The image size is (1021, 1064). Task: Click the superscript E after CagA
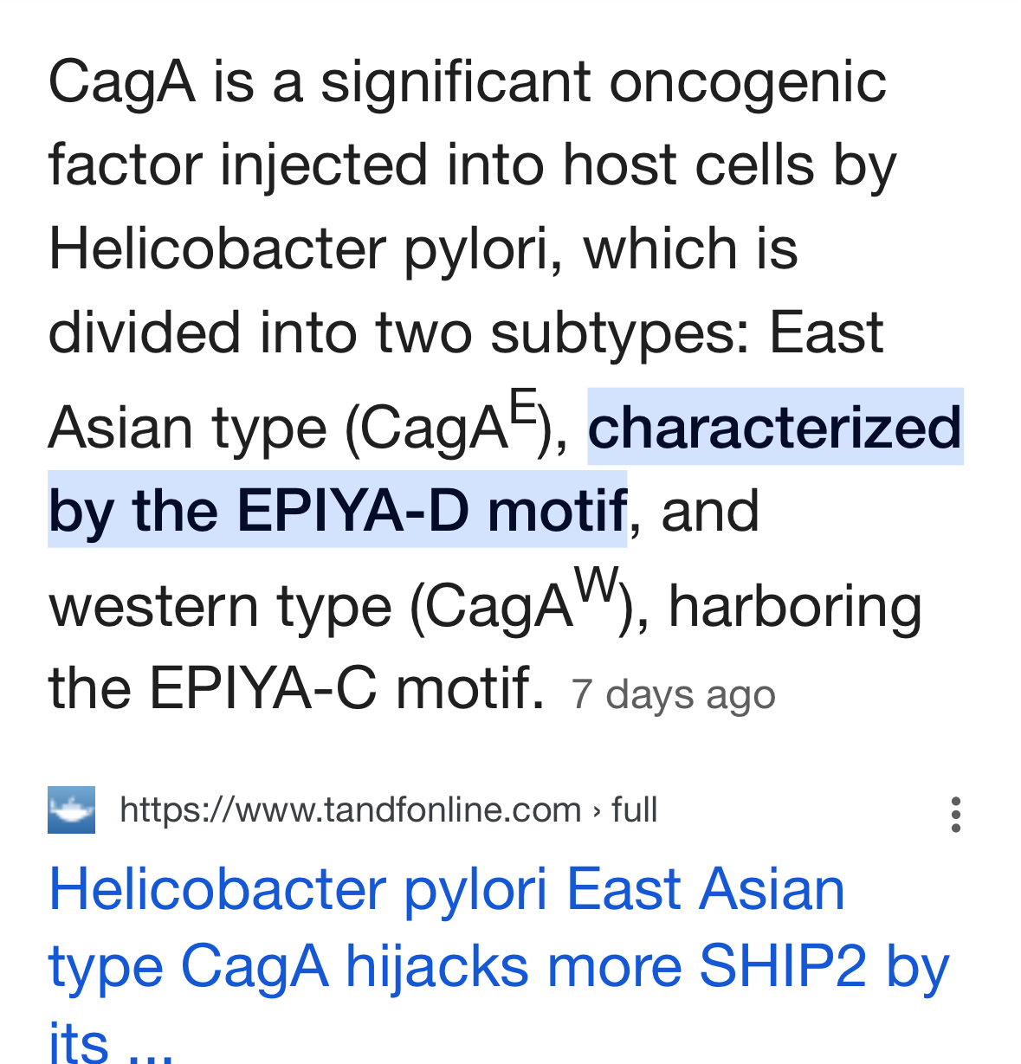point(524,406)
